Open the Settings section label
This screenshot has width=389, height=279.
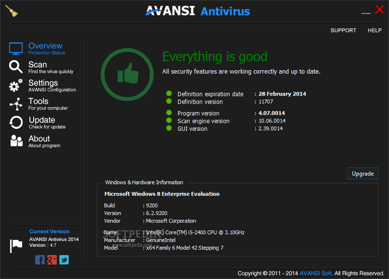(43, 83)
